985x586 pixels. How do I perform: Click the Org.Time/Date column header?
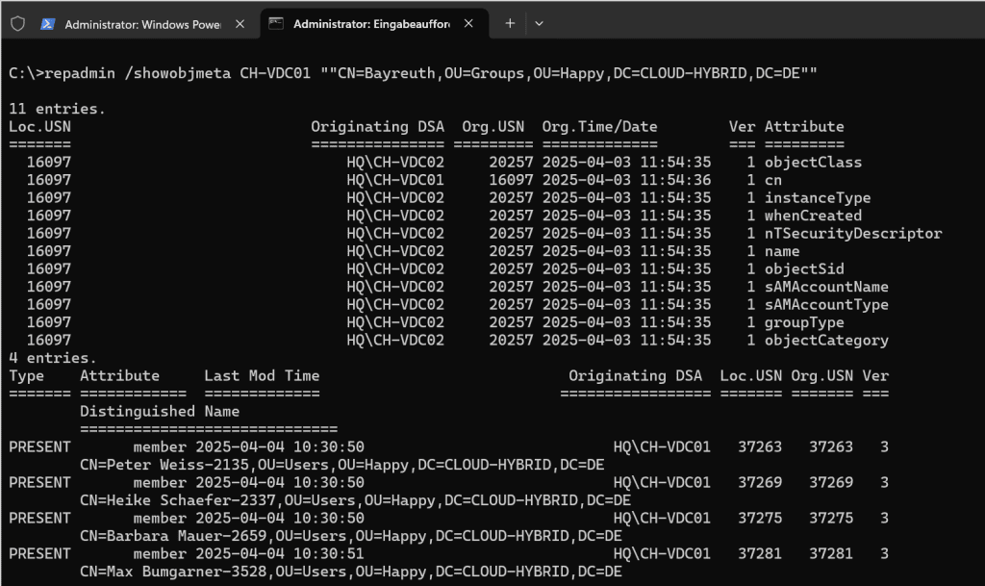(599, 126)
